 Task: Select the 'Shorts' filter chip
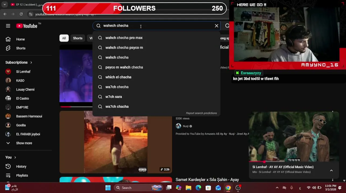click(78, 38)
